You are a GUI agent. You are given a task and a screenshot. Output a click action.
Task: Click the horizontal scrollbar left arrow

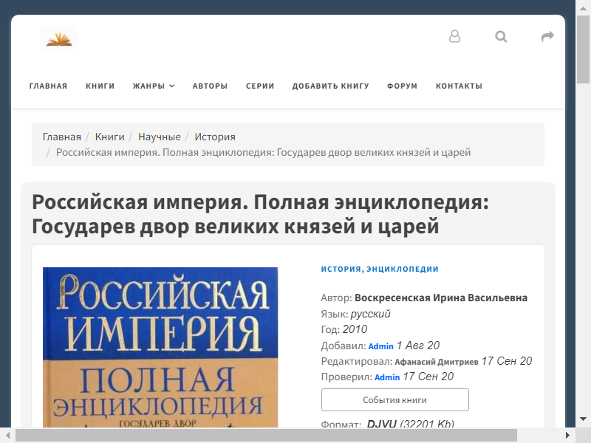coord(7,436)
